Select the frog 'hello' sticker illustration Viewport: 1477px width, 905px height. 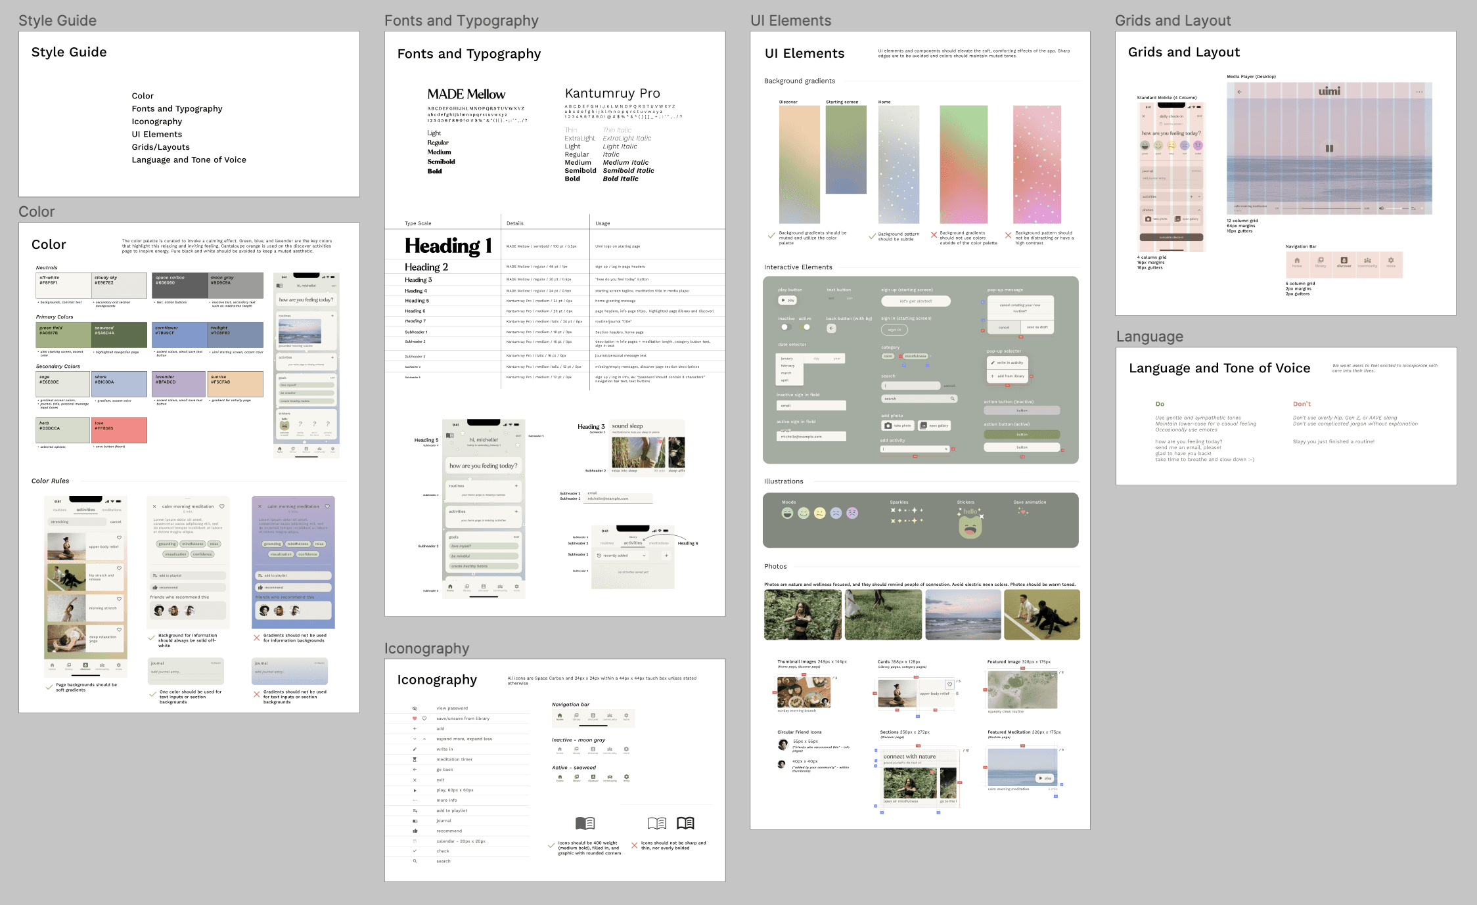click(970, 523)
